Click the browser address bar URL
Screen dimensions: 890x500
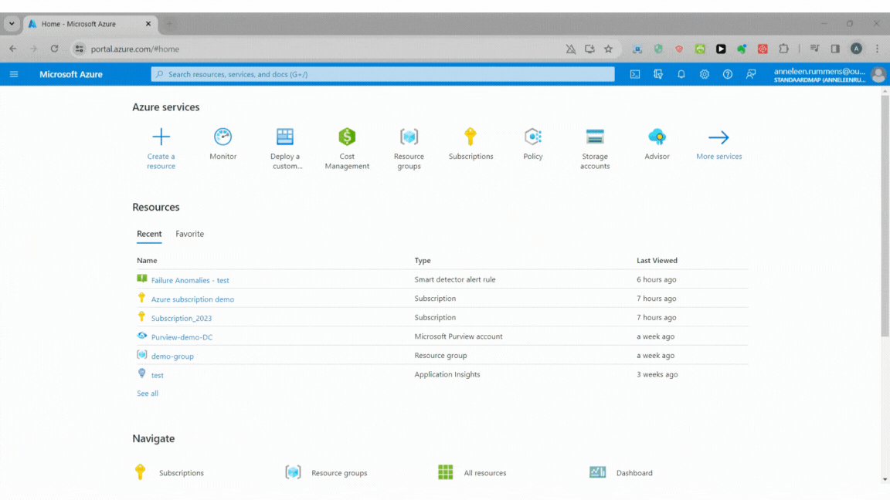point(135,49)
